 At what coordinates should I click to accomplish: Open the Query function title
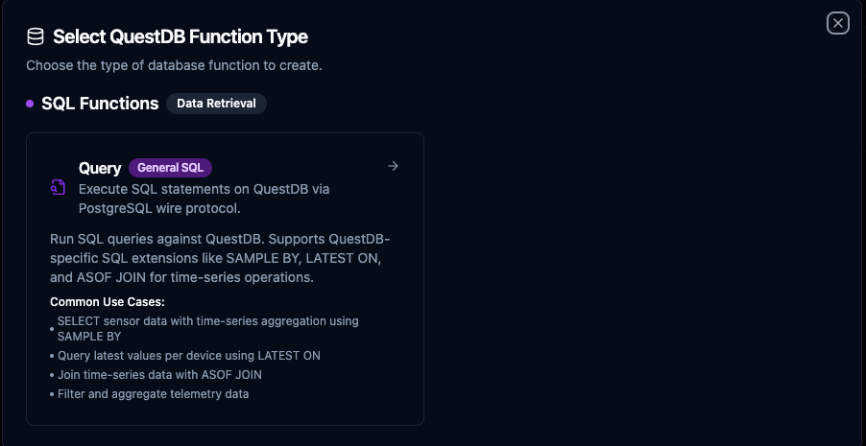pos(100,168)
